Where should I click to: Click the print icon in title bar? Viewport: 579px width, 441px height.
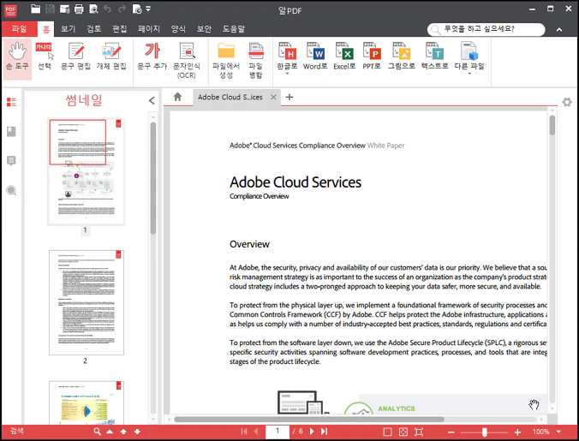point(79,9)
